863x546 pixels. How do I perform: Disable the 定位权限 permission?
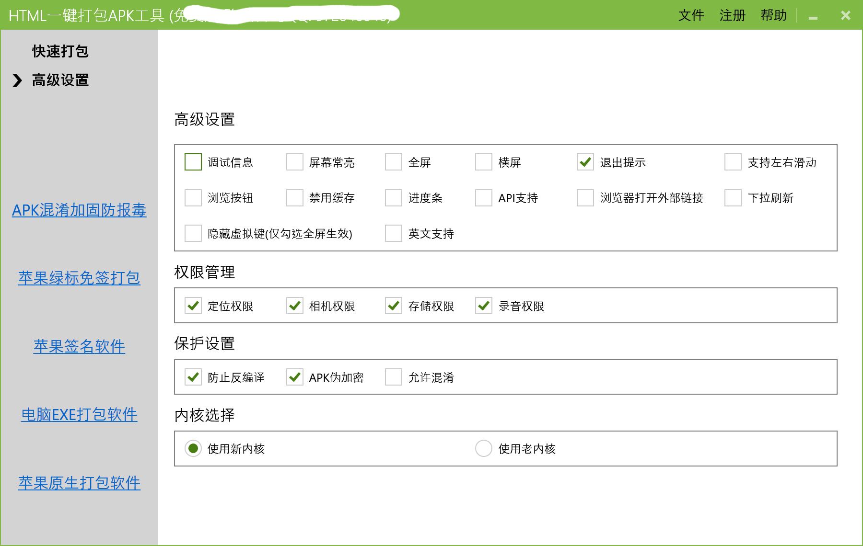pos(193,305)
